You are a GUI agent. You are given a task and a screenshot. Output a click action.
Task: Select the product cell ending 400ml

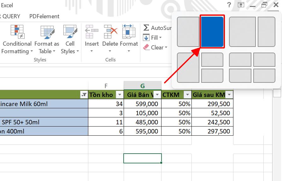[44, 131]
